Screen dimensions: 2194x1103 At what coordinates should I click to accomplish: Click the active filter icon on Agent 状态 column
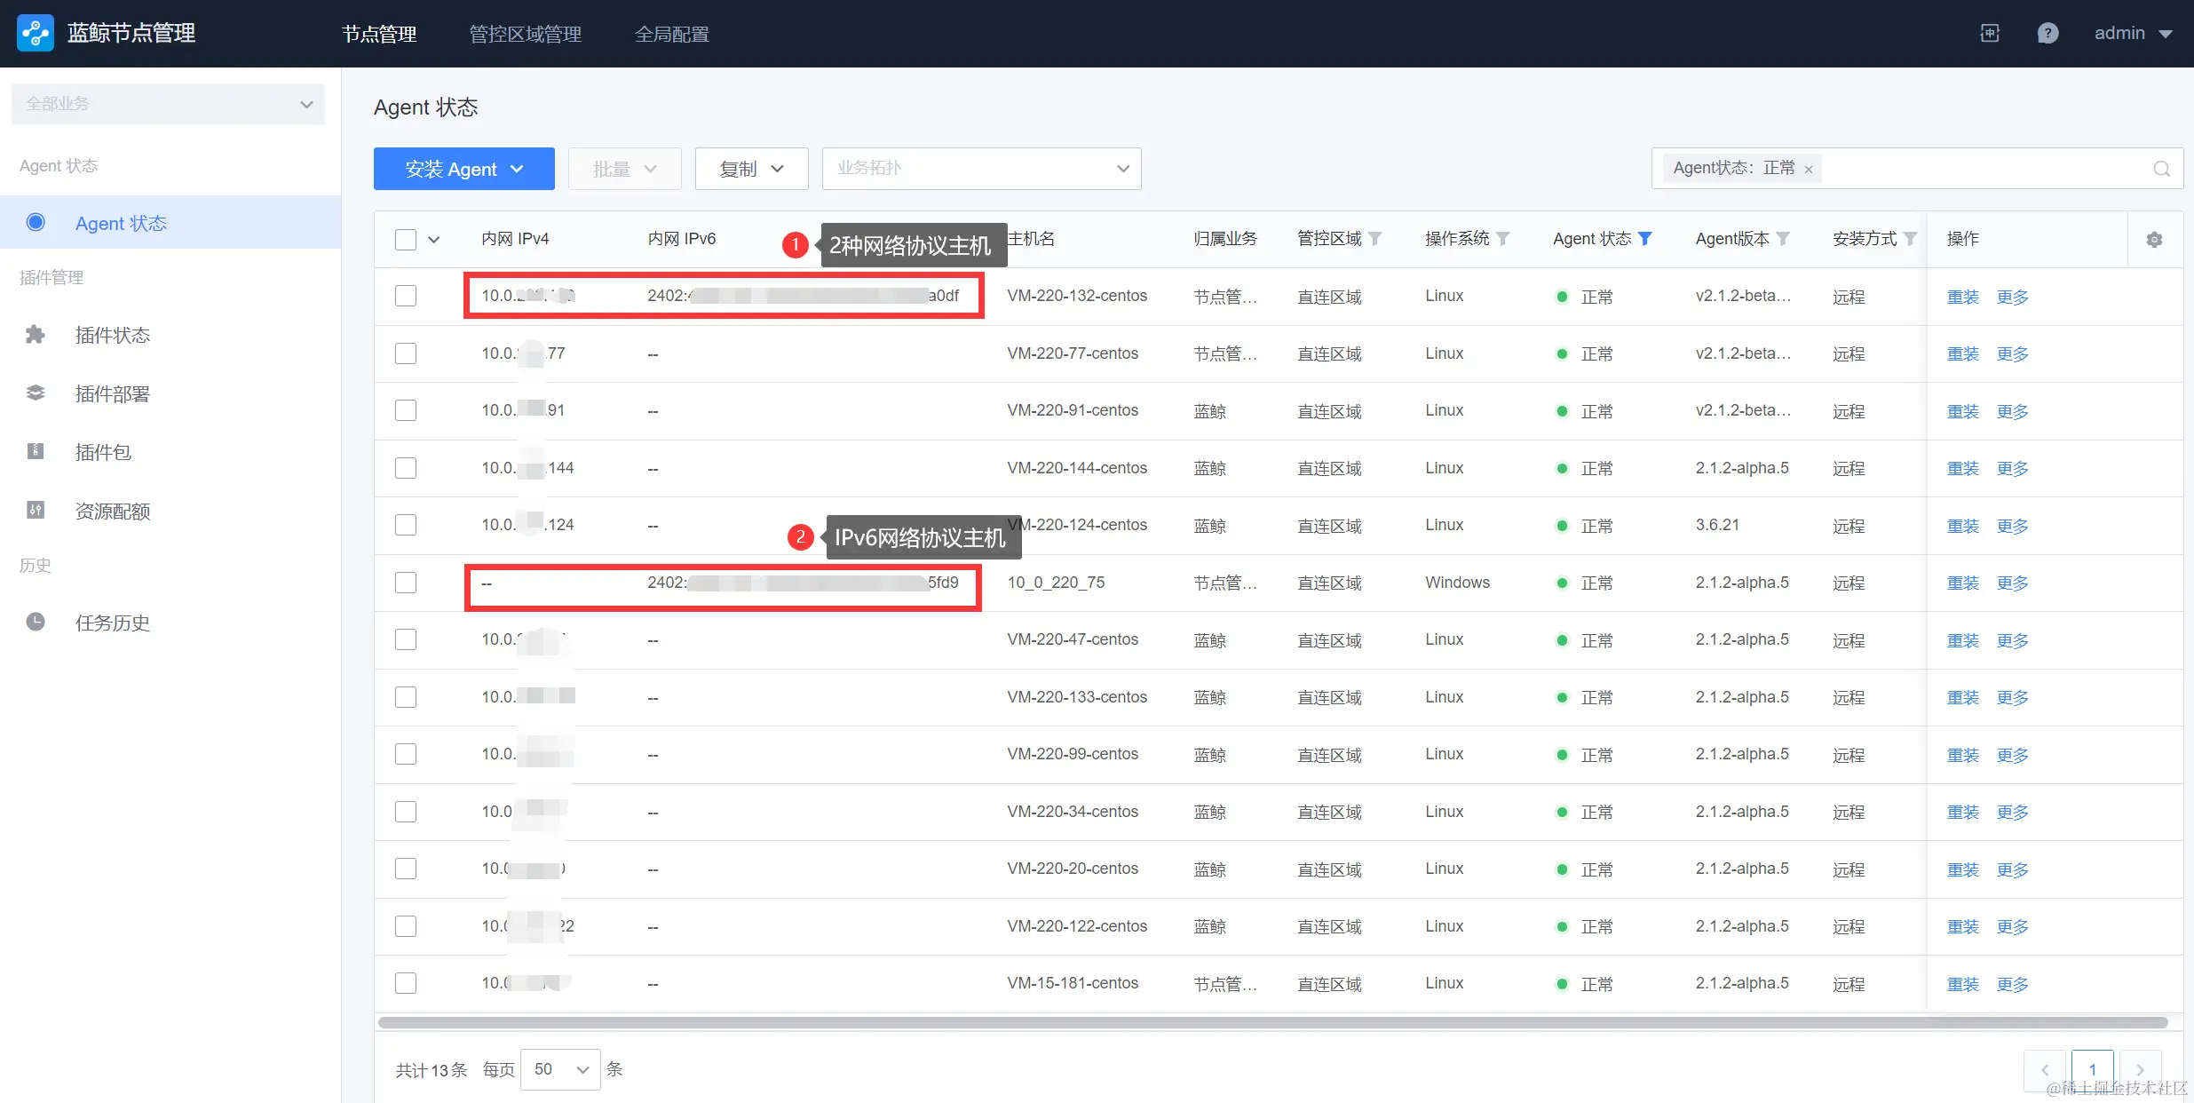click(x=1645, y=239)
